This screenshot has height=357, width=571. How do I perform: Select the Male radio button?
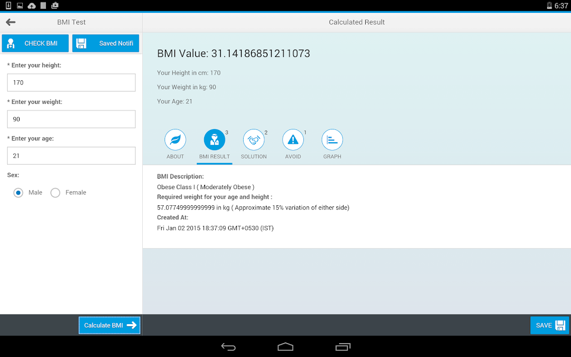(18, 192)
